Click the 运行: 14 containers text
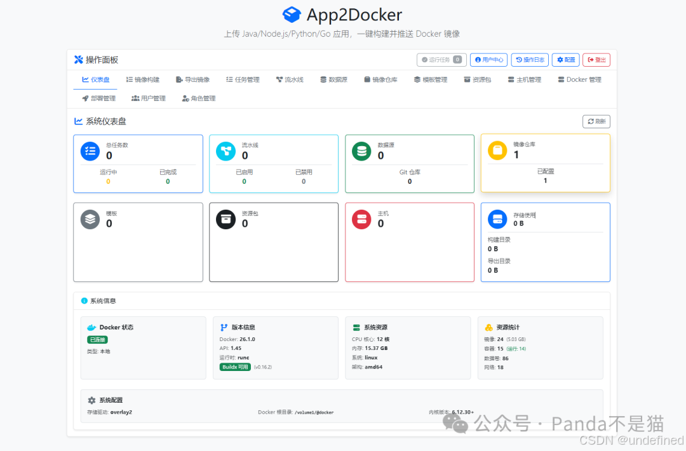Image resolution: width=686 pixels, height=451 pixels. (x=516, y=349)
